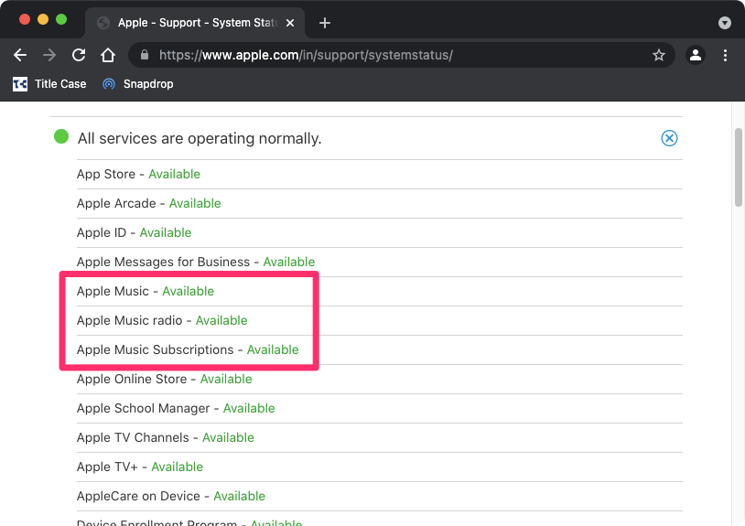Select the Apple Support System Status tab
The height and width of the screenshot is (526, 745).
[195, 23]
